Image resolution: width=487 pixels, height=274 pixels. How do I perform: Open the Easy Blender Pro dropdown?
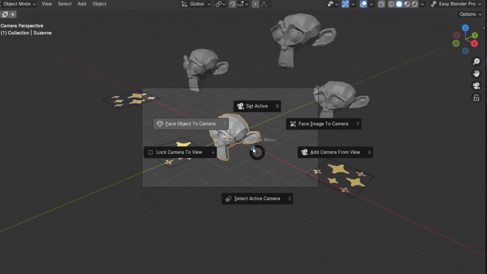[x=456, y=4]
